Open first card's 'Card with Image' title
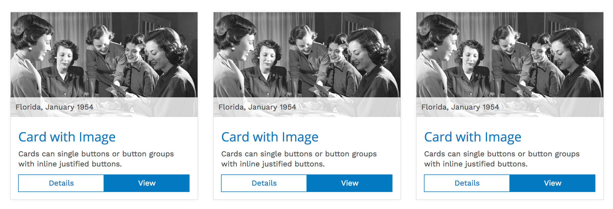Viewport: 613px width, 209px height. click(67, 137)
